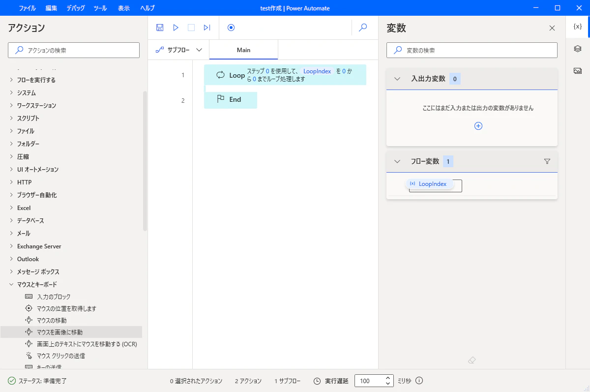
Task: Open the ツール menu
Action: click(100, 8)
